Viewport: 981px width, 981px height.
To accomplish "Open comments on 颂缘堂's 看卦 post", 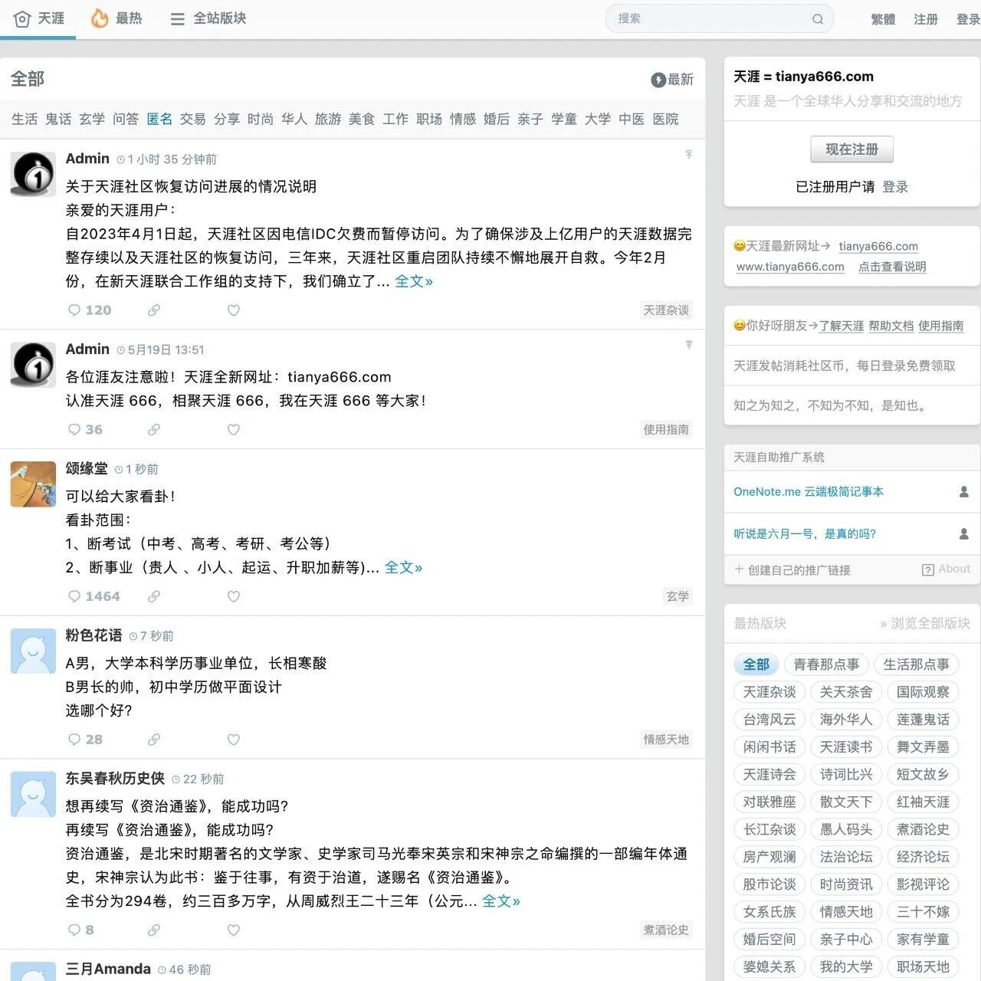I will click(x=94, y=596).
